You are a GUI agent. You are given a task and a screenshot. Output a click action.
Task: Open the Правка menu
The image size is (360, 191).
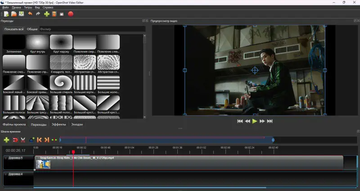(16, 7)
